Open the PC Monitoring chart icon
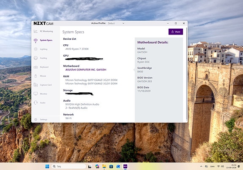243x170 pixels. click(35, 31)
